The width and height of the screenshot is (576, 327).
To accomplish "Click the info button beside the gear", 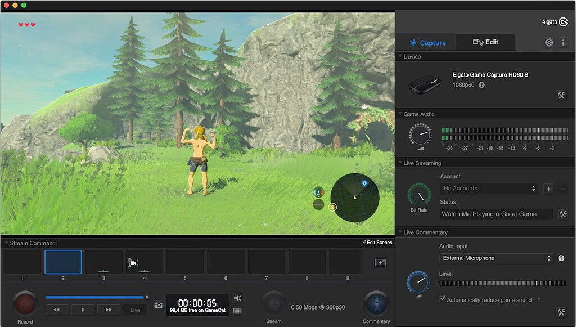I will pos(563,43).
